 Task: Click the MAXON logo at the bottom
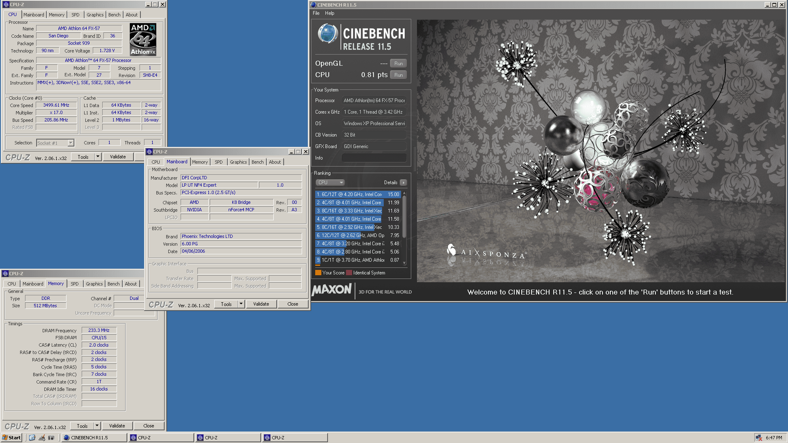coord(332,290)
